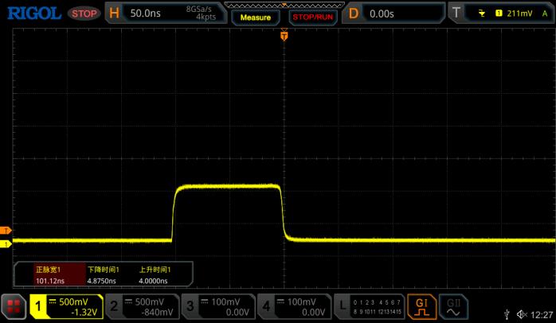Click the red STOP status indicator
This screenshot has width=556, height=323.
pos(83,14)
